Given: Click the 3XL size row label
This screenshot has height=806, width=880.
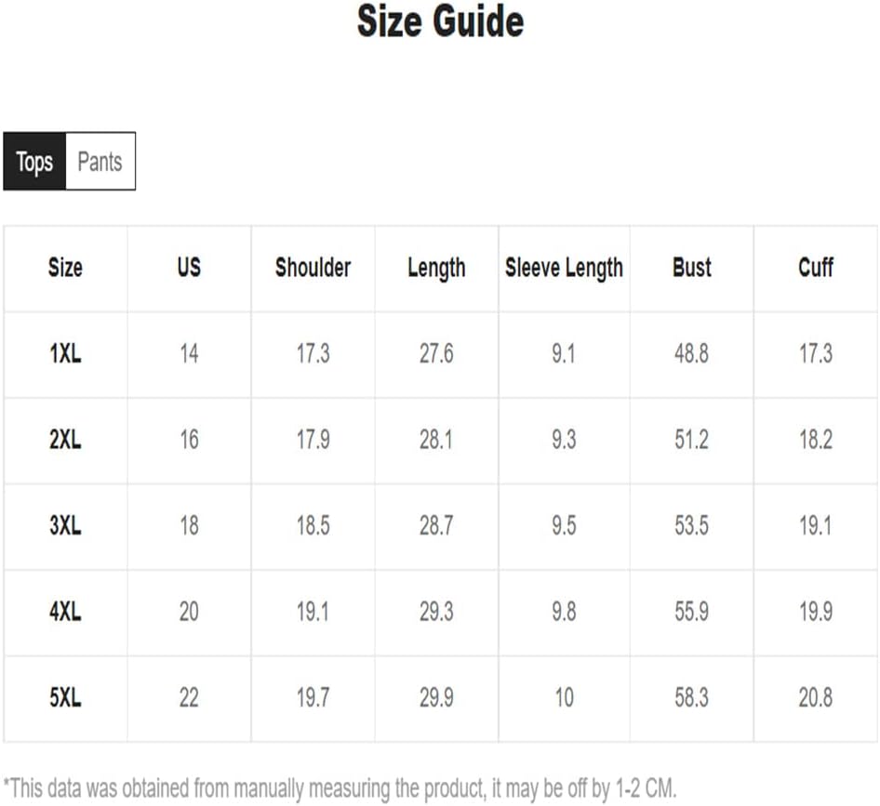Looking at the screenshot, I should pos(66,526).
